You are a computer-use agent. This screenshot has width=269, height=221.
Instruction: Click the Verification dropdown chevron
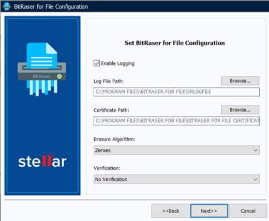click(256, 179)
